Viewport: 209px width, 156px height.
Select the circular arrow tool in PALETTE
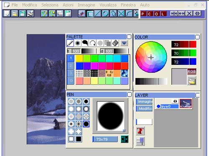pyautogui.click(x=93, y=43)
